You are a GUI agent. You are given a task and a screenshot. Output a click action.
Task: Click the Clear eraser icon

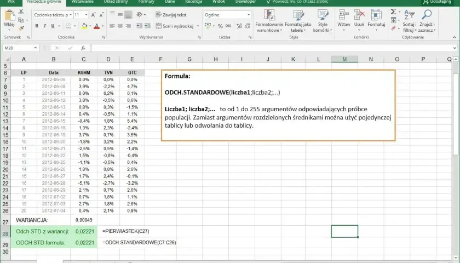pos(393,28)
